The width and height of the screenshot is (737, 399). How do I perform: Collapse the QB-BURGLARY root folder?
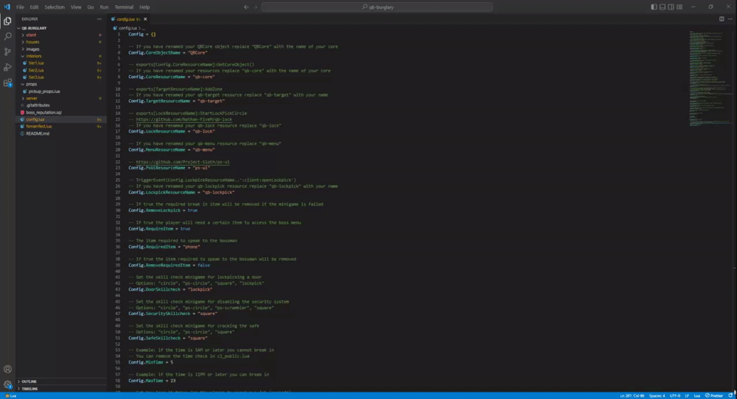(61, 28)
